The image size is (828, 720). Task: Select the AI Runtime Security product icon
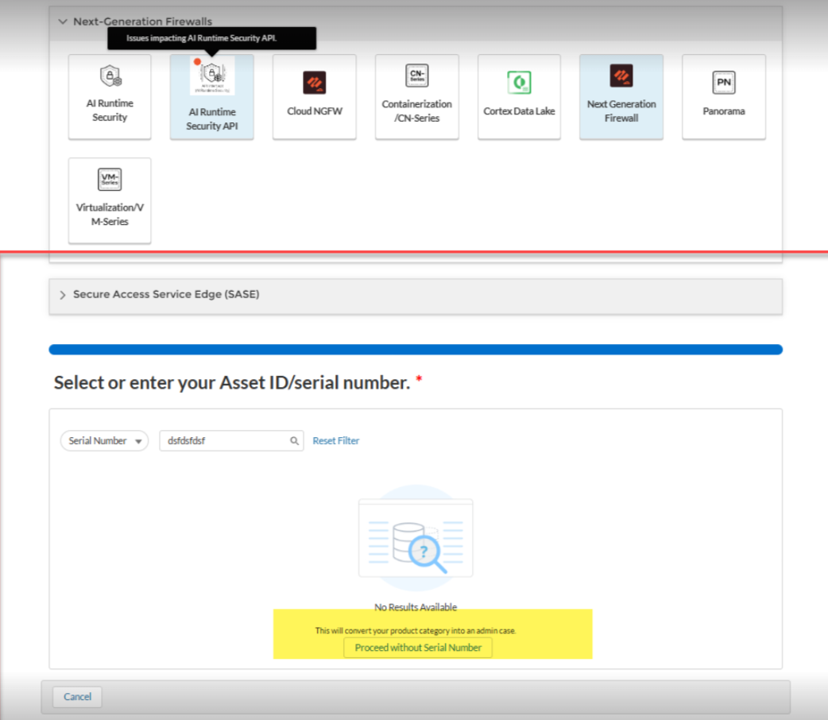pos(110,76)
